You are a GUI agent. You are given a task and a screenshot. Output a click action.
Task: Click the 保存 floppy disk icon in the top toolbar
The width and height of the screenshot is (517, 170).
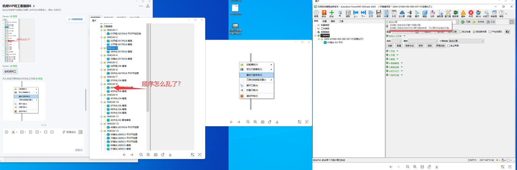[x=379, y=14]
